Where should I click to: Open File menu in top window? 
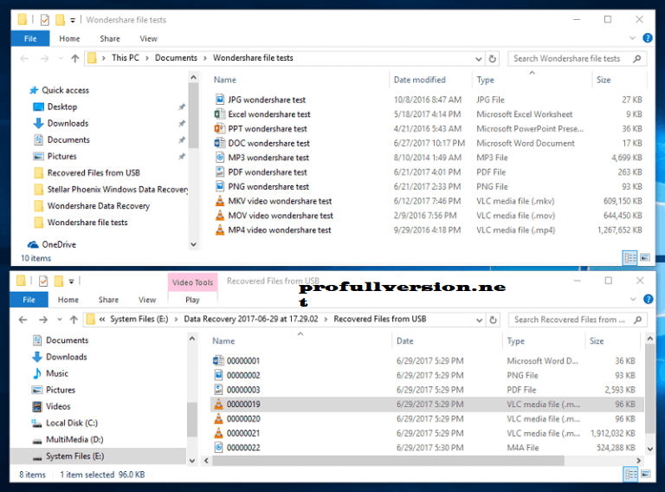coord(30,39)
